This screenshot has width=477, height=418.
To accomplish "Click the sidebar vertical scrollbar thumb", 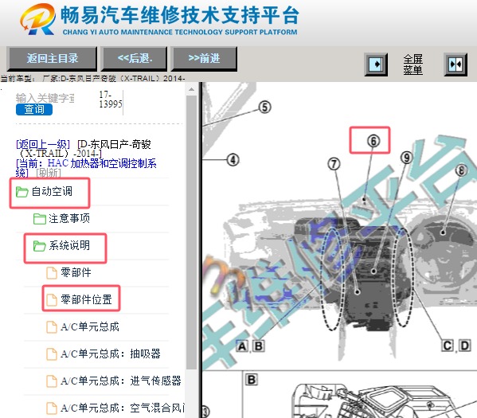I will [x=191, y=232].
